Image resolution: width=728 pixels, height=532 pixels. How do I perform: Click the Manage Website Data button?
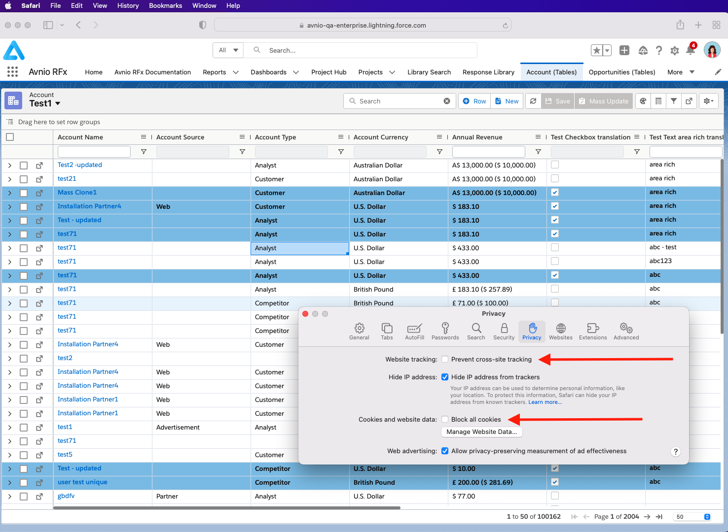(481, 432)
